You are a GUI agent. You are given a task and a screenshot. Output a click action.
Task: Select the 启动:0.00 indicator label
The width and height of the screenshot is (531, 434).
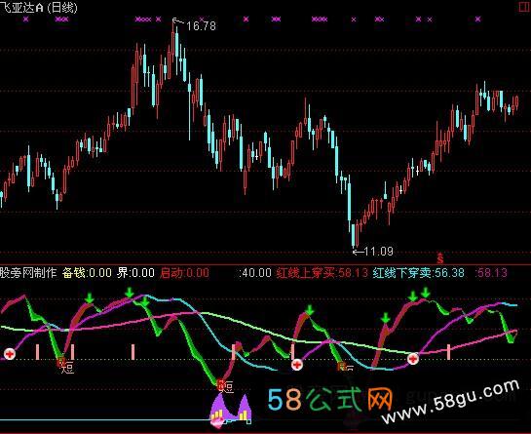184,273
